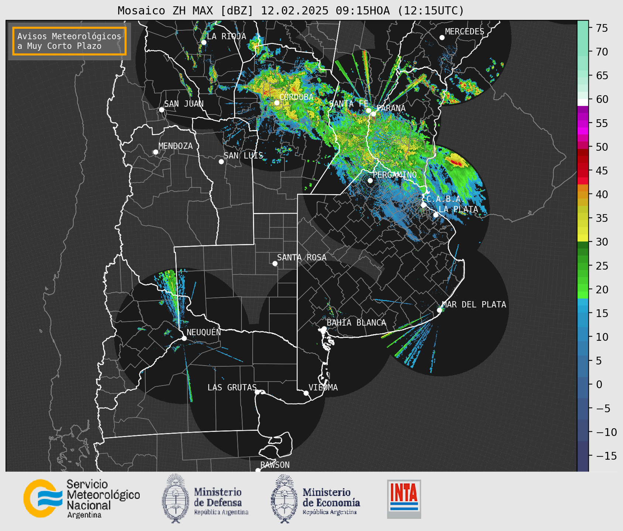623x531 pixels.
Task: Click the 45 dBZ label on colorbar
Action: click(602, 171)
